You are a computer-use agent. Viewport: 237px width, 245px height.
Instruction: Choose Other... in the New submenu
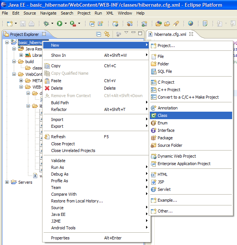click(x=191, y=211)
